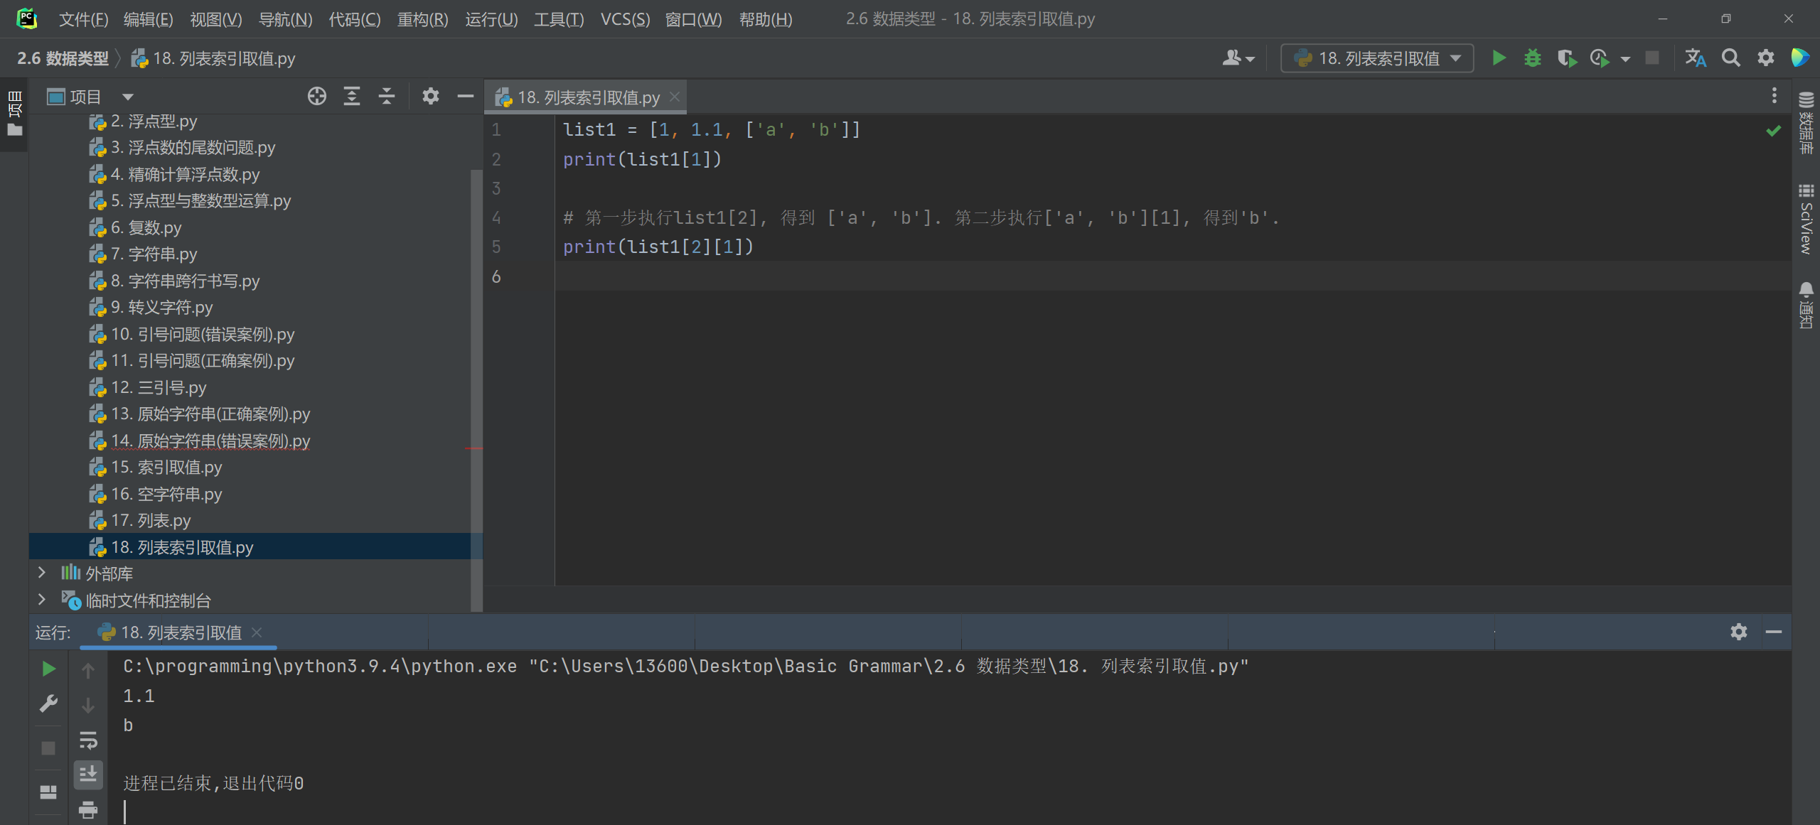Open the 数据库 side tool window
Screen dimensions: 1820x825
pos(1806,122)
